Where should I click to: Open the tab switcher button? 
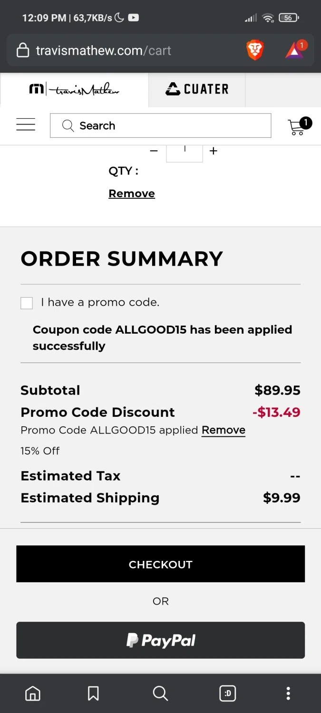[228, 694]
